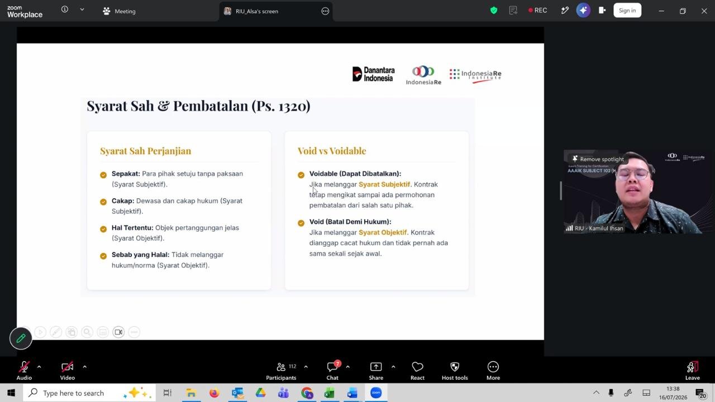Start camera with the Video button
The height and width of the screenshot is (402, 715).
pos(67,370)
